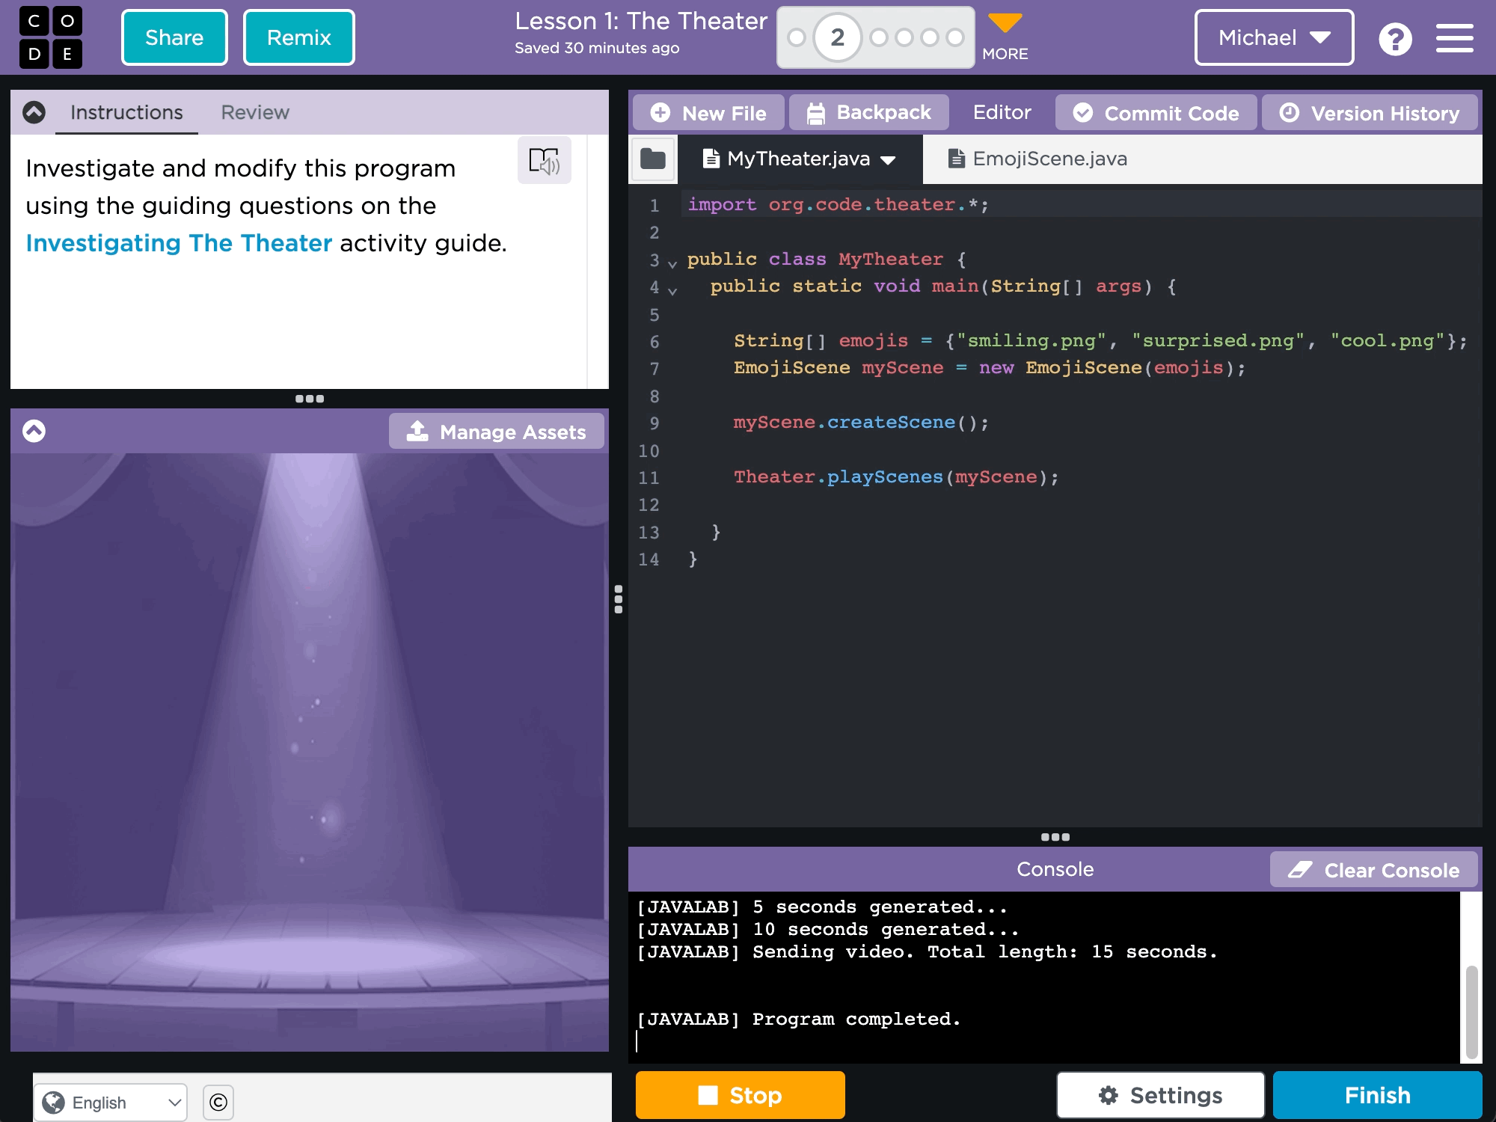The height and width of the screenshot is (1122, 1496).
Task: Click the text-to-speech read aloud icon
Action: click(544, 161)
